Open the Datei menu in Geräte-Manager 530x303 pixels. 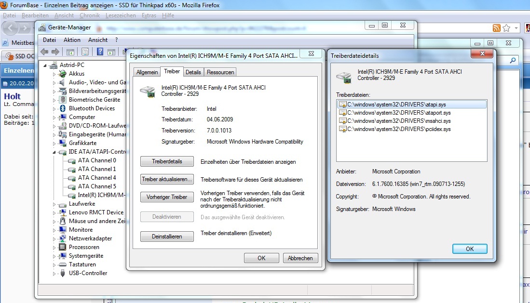click(49, 40)
